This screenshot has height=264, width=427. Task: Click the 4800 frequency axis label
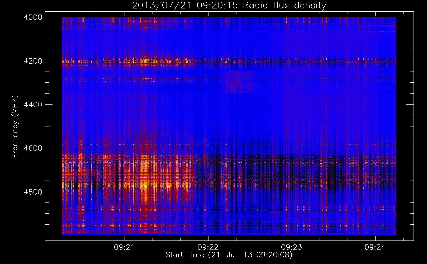(x=33, y=192)
